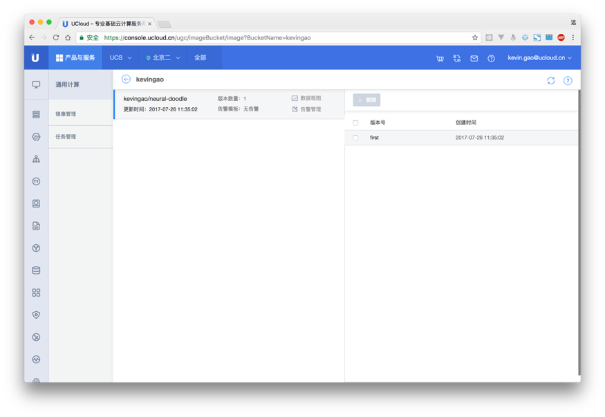Click the crossed-circle sidebar icon
Screen dimensions: 605x417
[36, 337]
